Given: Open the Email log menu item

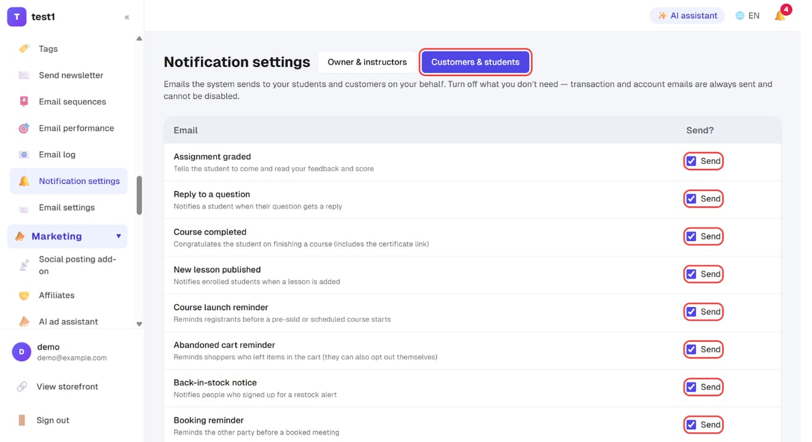Looking at the screenshot, I should [69, 155].
